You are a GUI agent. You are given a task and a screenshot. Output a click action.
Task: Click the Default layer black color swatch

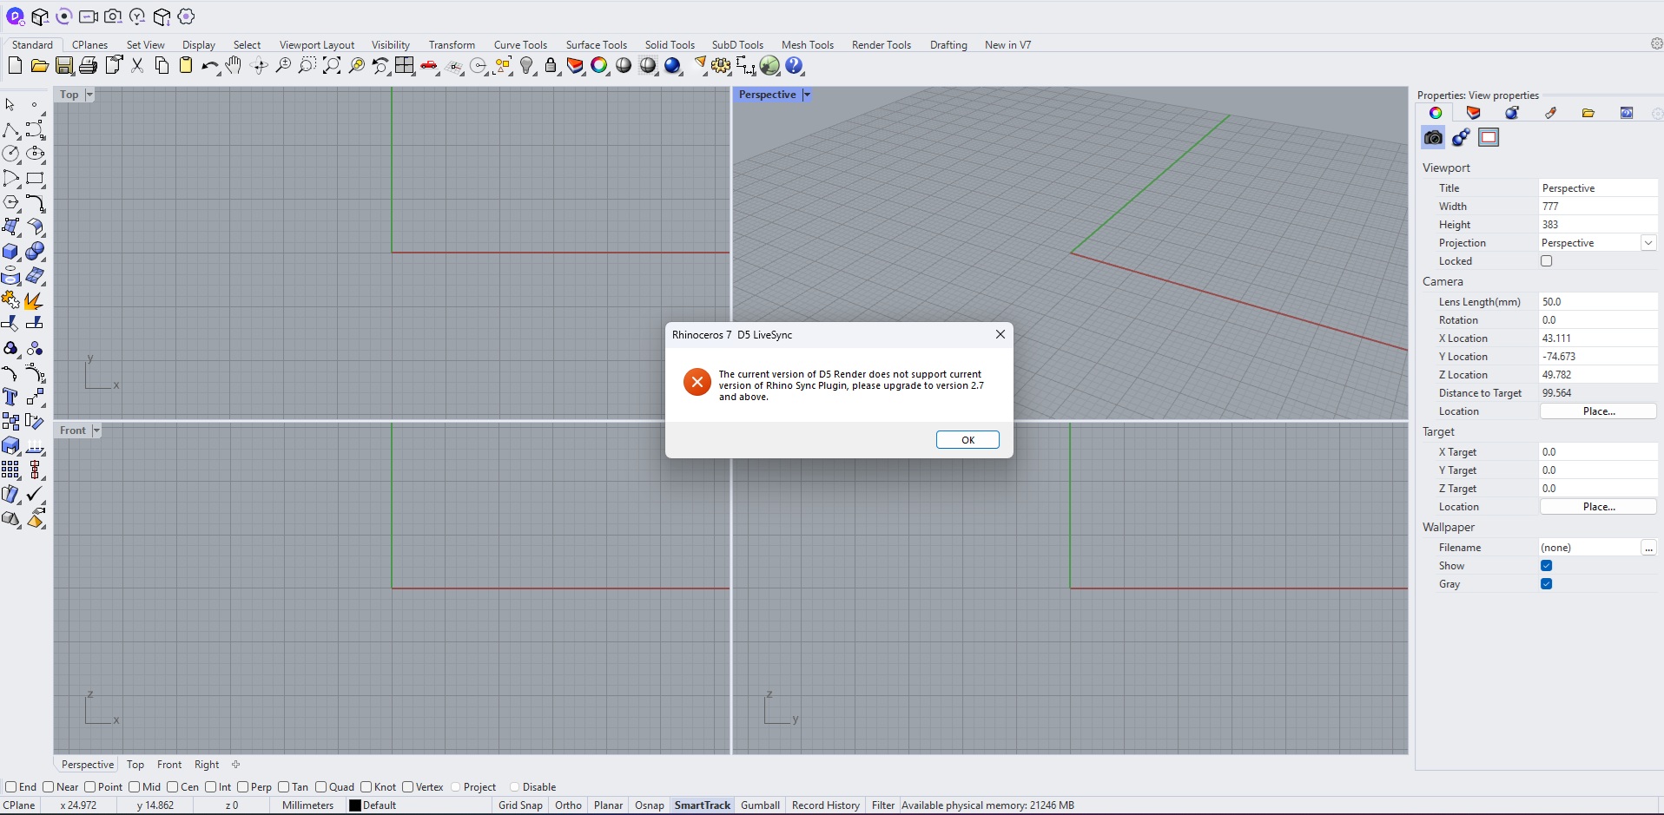tap(354, 805)
